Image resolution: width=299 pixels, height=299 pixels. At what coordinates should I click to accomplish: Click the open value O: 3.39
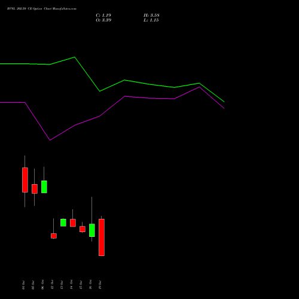[x=103, y=20]
